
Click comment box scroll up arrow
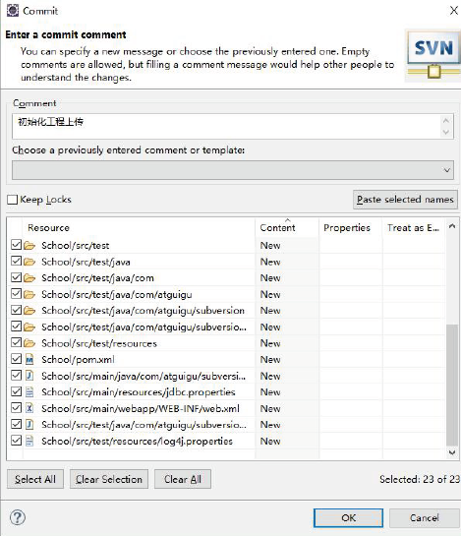[445, 121]
